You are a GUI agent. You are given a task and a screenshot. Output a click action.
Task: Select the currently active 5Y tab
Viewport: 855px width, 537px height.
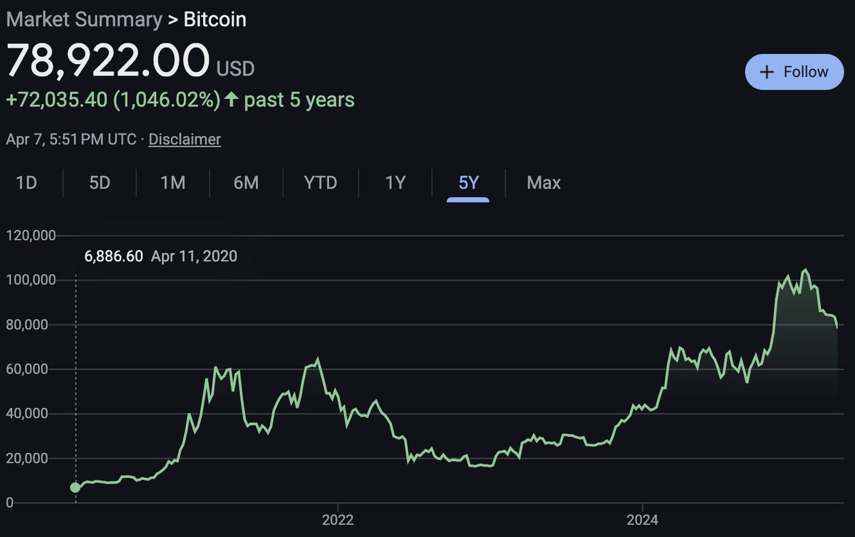[x=467, y=183]
